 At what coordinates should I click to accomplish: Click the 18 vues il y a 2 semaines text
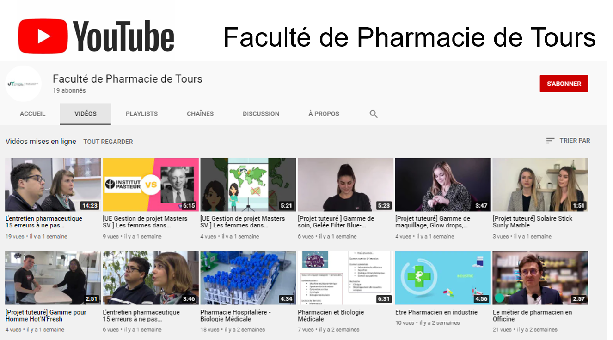pos(233,330)
